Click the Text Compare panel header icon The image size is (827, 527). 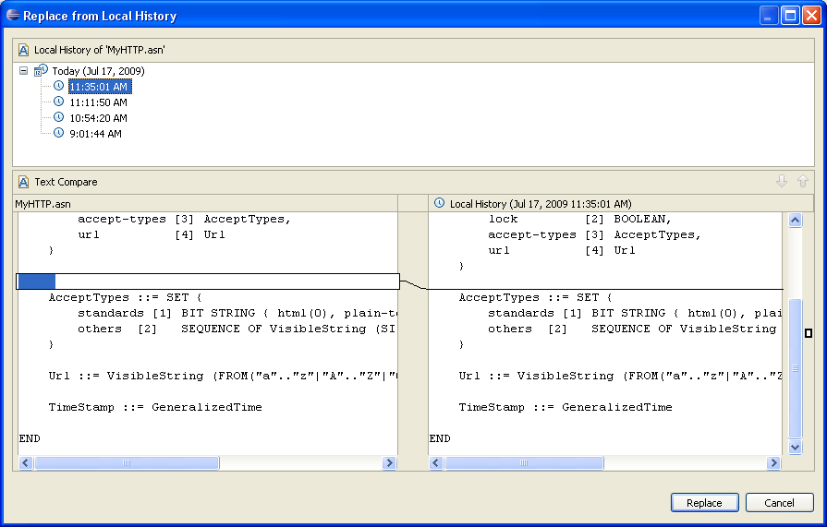pos(23,182)
